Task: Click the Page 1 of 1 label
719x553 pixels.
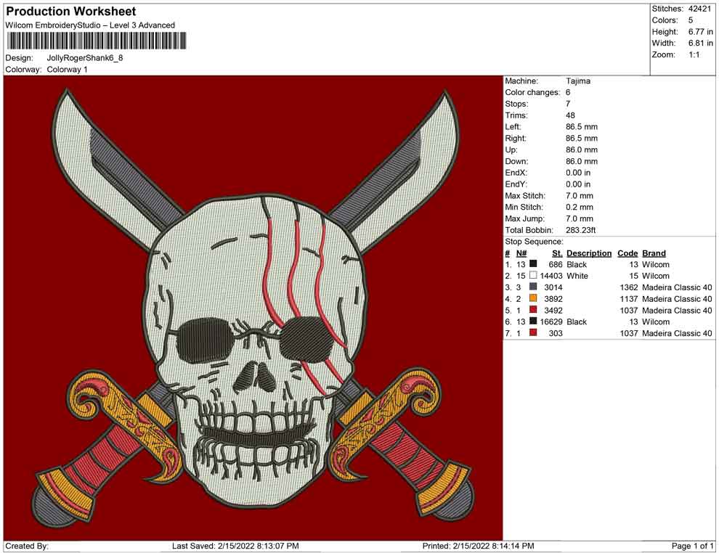Action: (692, 546)
